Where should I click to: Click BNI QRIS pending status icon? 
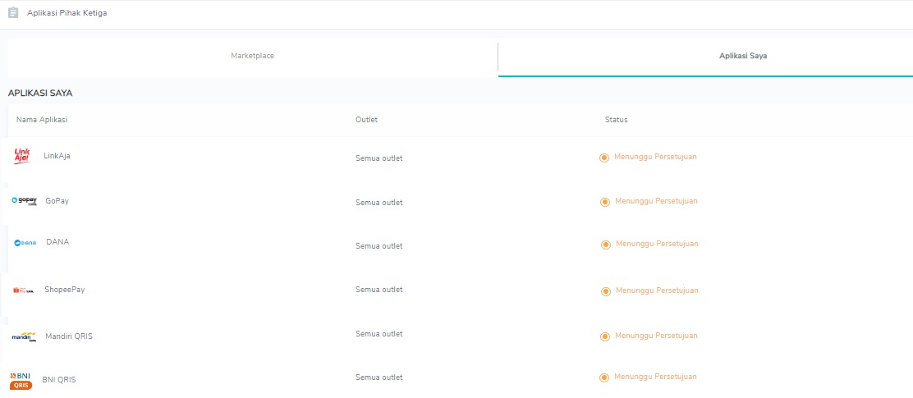tap(604, 377)
